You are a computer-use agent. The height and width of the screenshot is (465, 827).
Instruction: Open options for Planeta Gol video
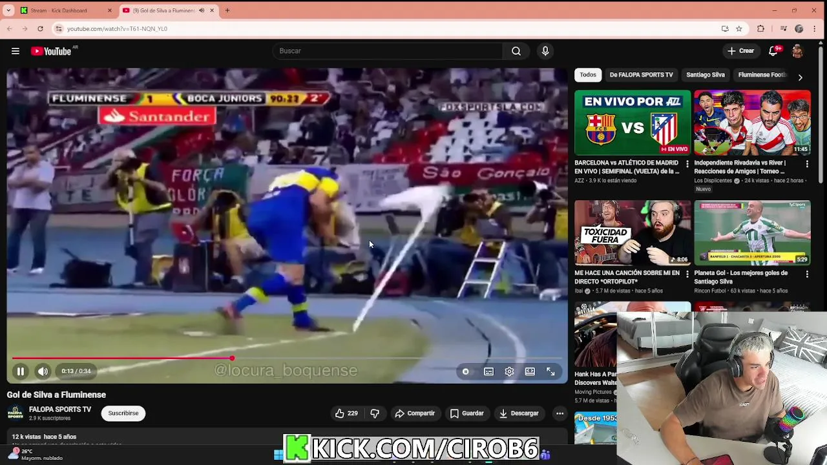click(807, 274)
